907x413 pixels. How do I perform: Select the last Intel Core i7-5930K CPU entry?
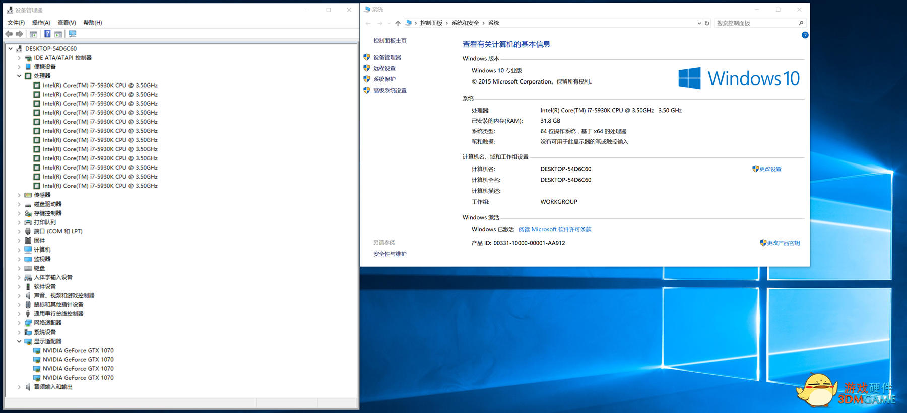pos(100,186)
